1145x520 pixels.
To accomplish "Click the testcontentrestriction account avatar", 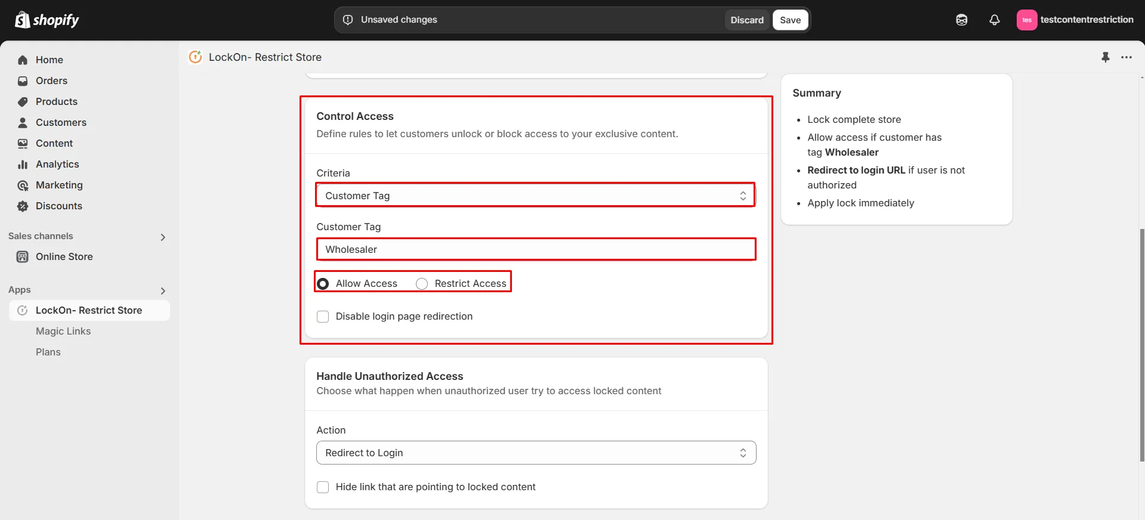I will pyautogui.click(x=1027, y=20).
